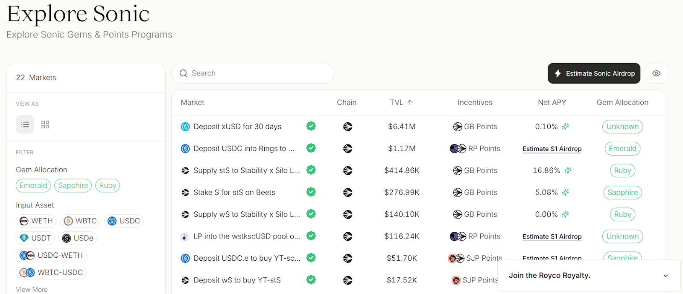
Task: Click Unknown gem badge in xUSD row
Action: [622, 127]
